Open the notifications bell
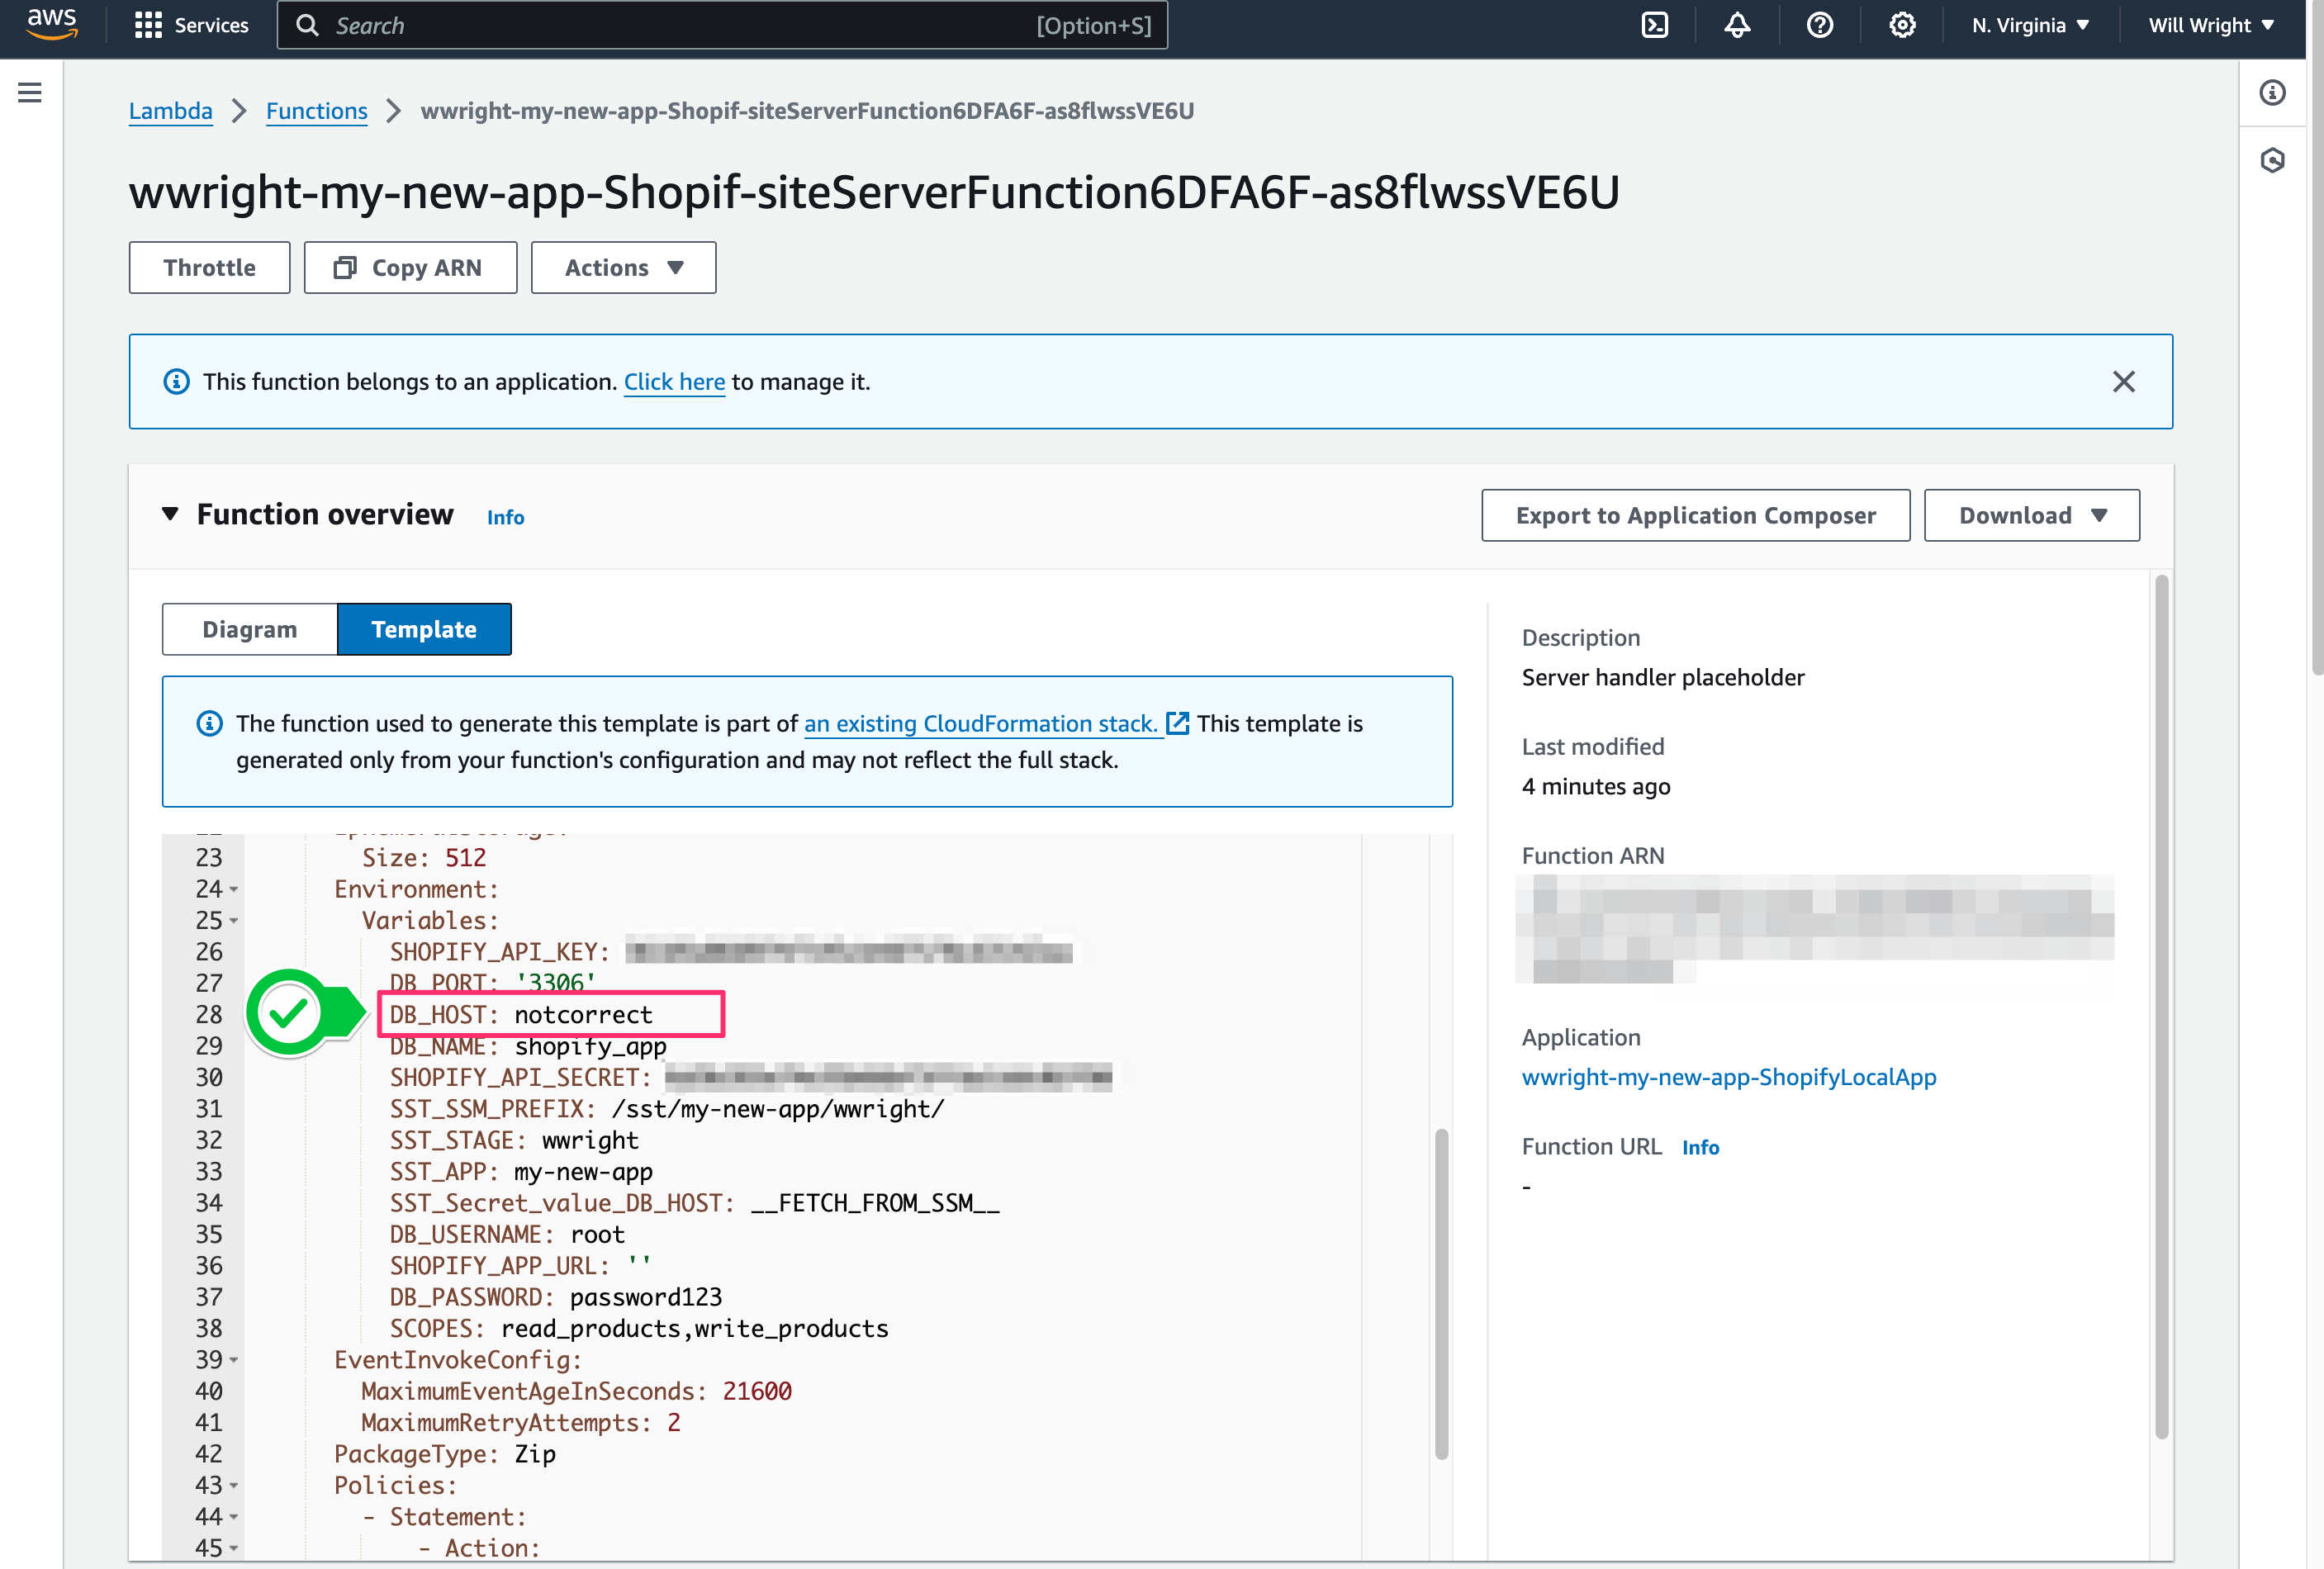The image size is (2324, 1569). 1737,25
